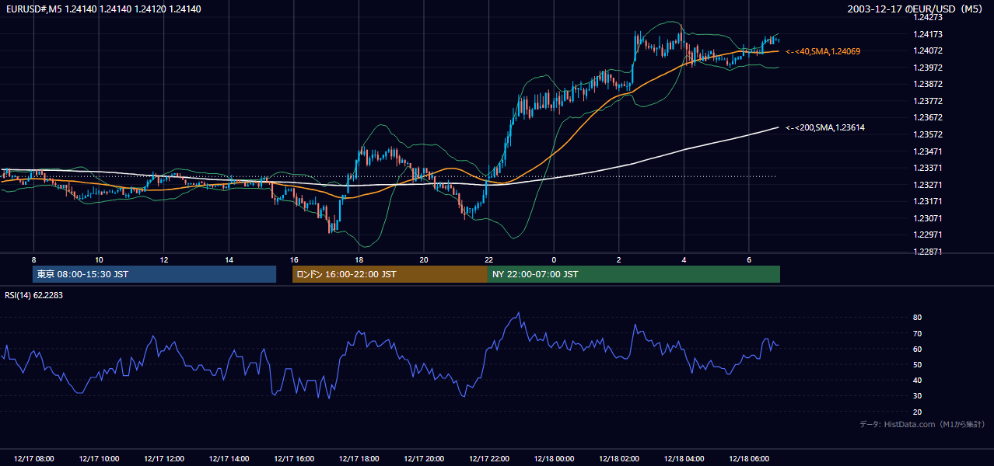This screenshot has width=994, height=466.
Task: Click price axis label 1.23371
Action: tap(928, 168)
